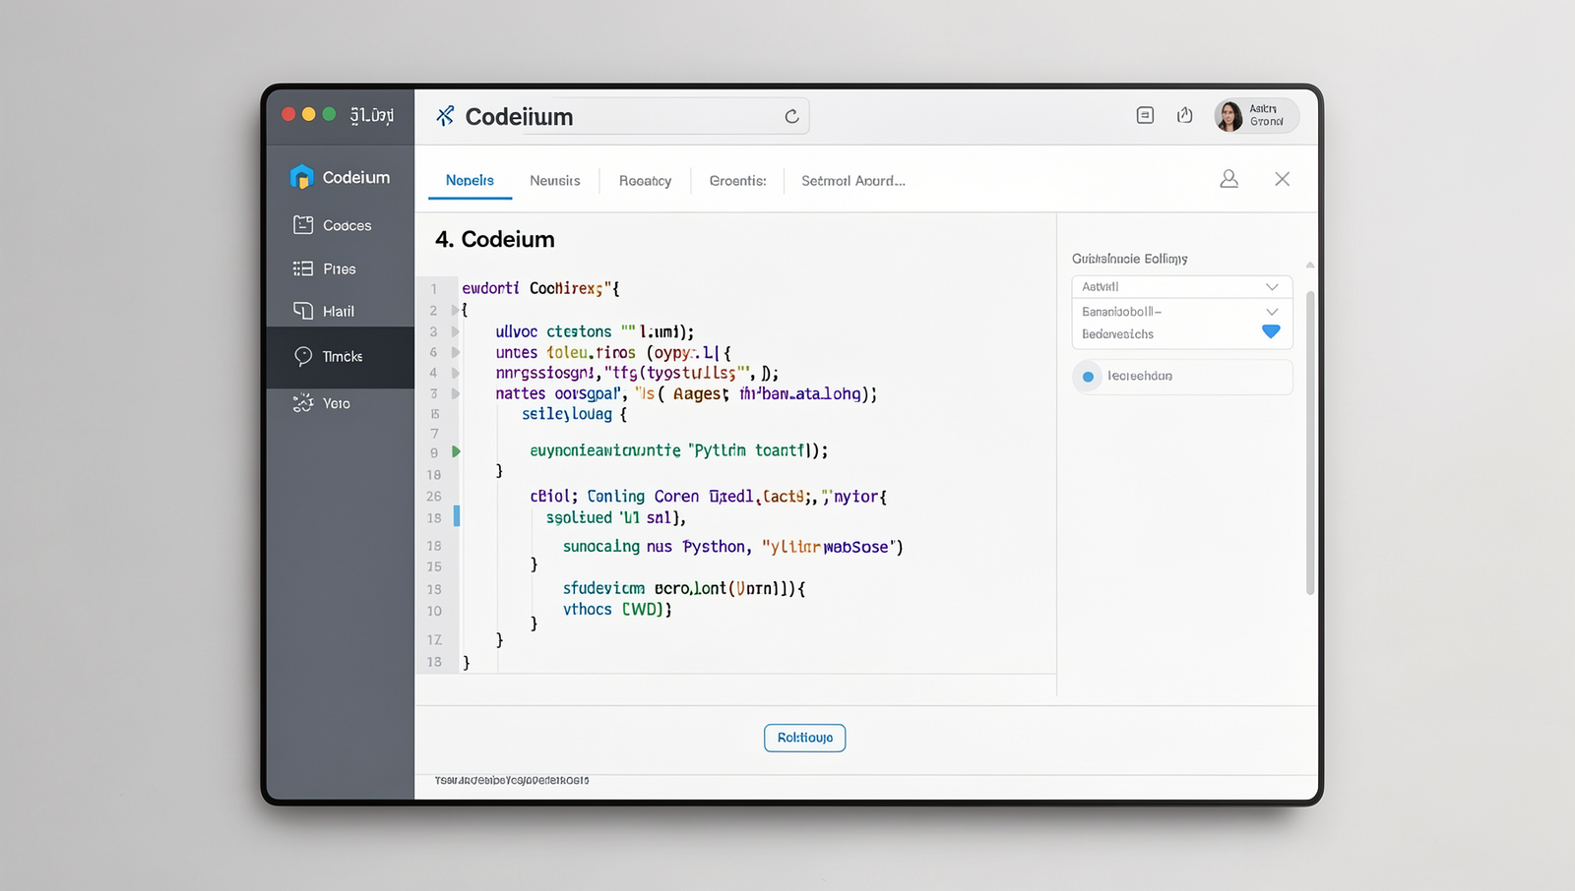Toggle the fold arrow beside the nnrgssiosgn line

(456, 373)
